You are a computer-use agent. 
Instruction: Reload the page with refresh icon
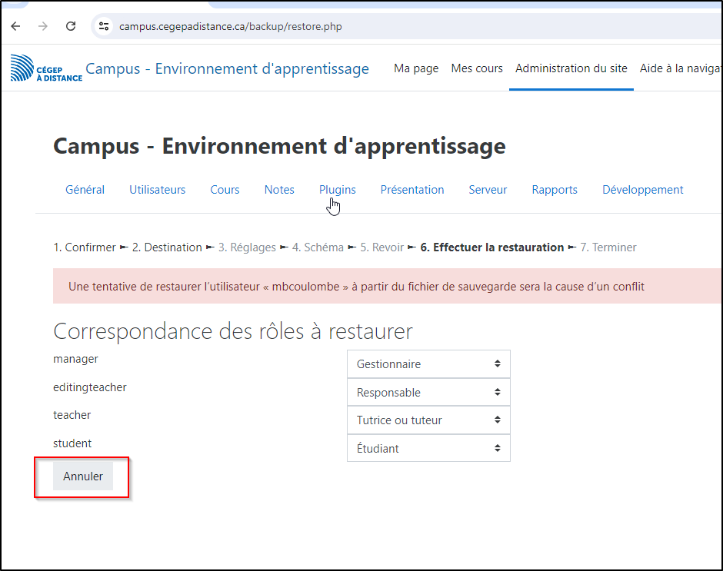click(x=71, y=26)
